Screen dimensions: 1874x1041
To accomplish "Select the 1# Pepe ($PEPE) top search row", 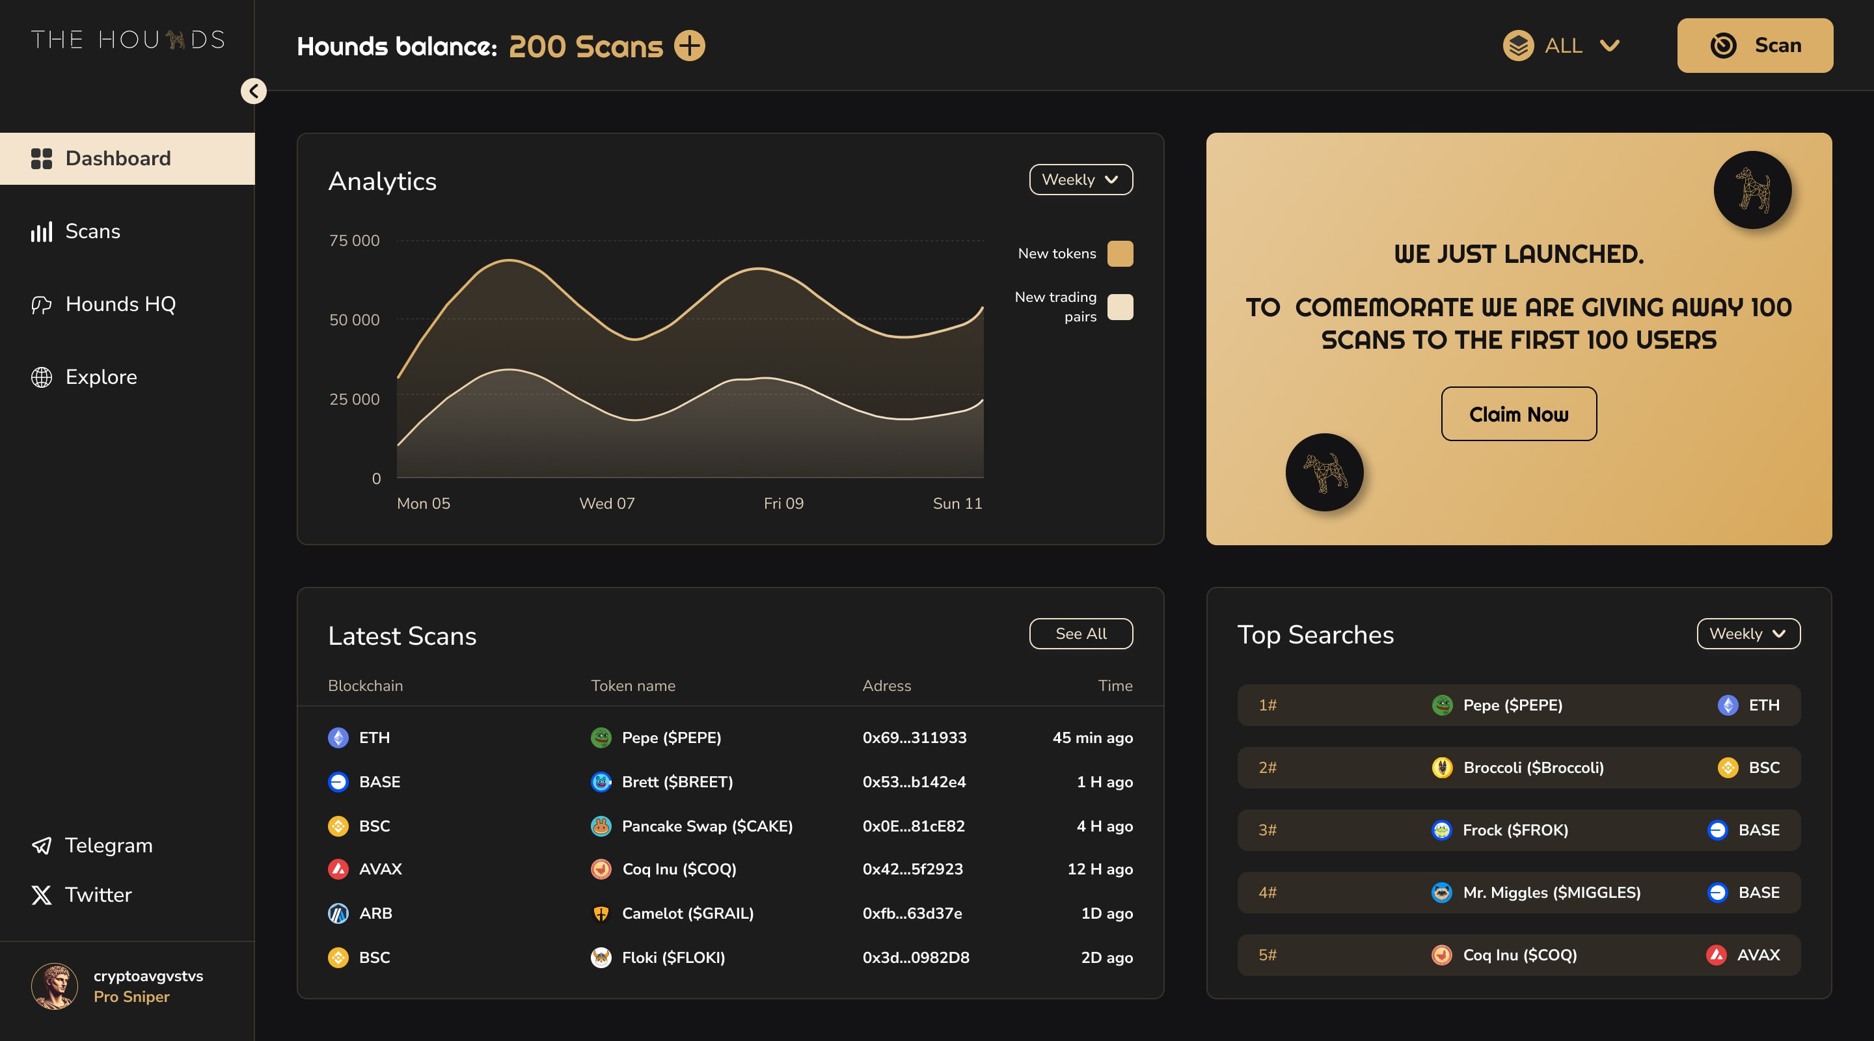I will point(1519,705).
